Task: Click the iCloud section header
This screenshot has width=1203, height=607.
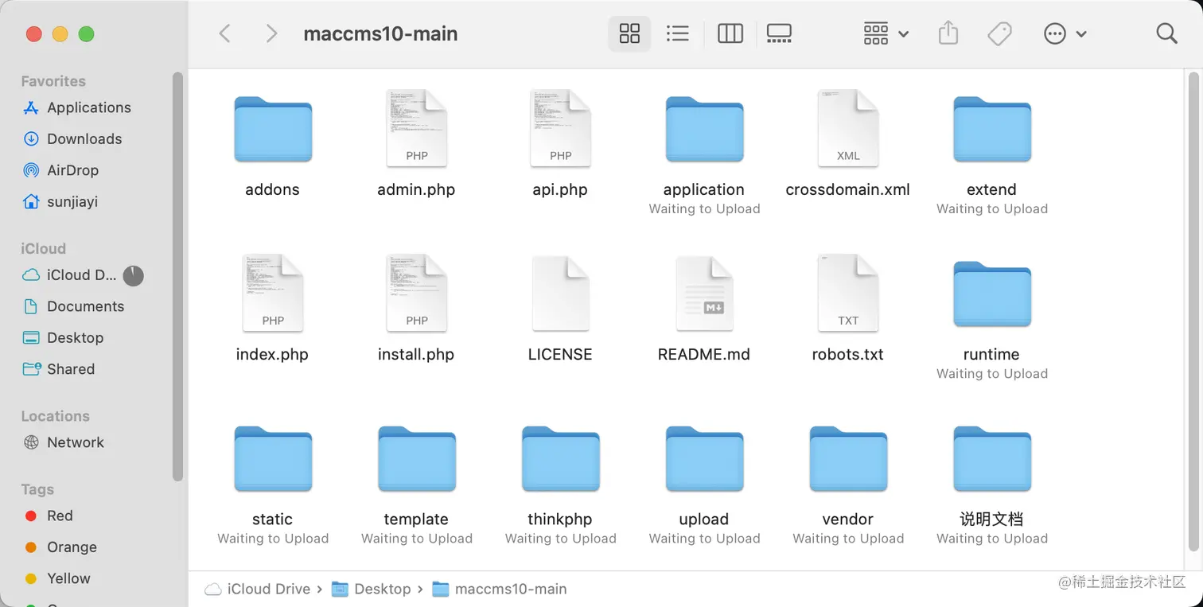Action: point(43,248)
